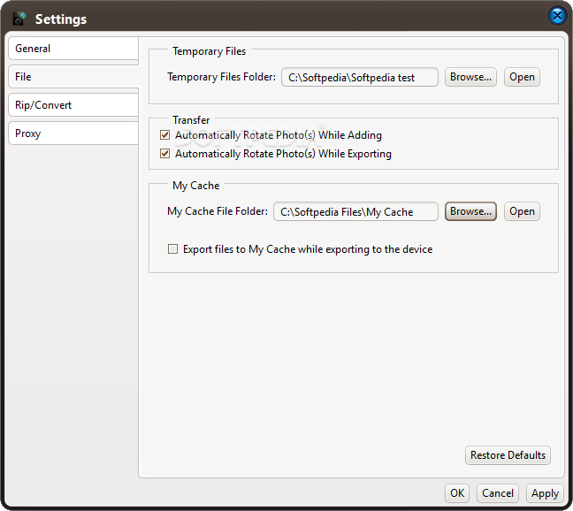The image size is (573, 511).
Task: Click the Restore Defaults button
Action: [508, 455]
